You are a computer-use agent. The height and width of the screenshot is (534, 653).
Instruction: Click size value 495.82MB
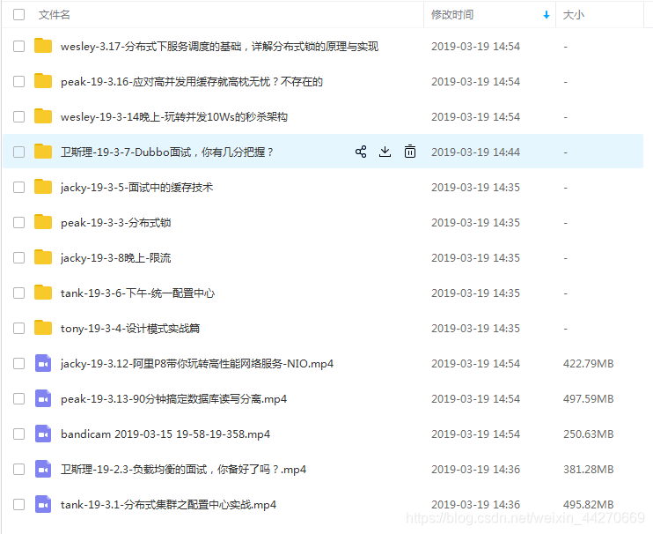(589, 504)
